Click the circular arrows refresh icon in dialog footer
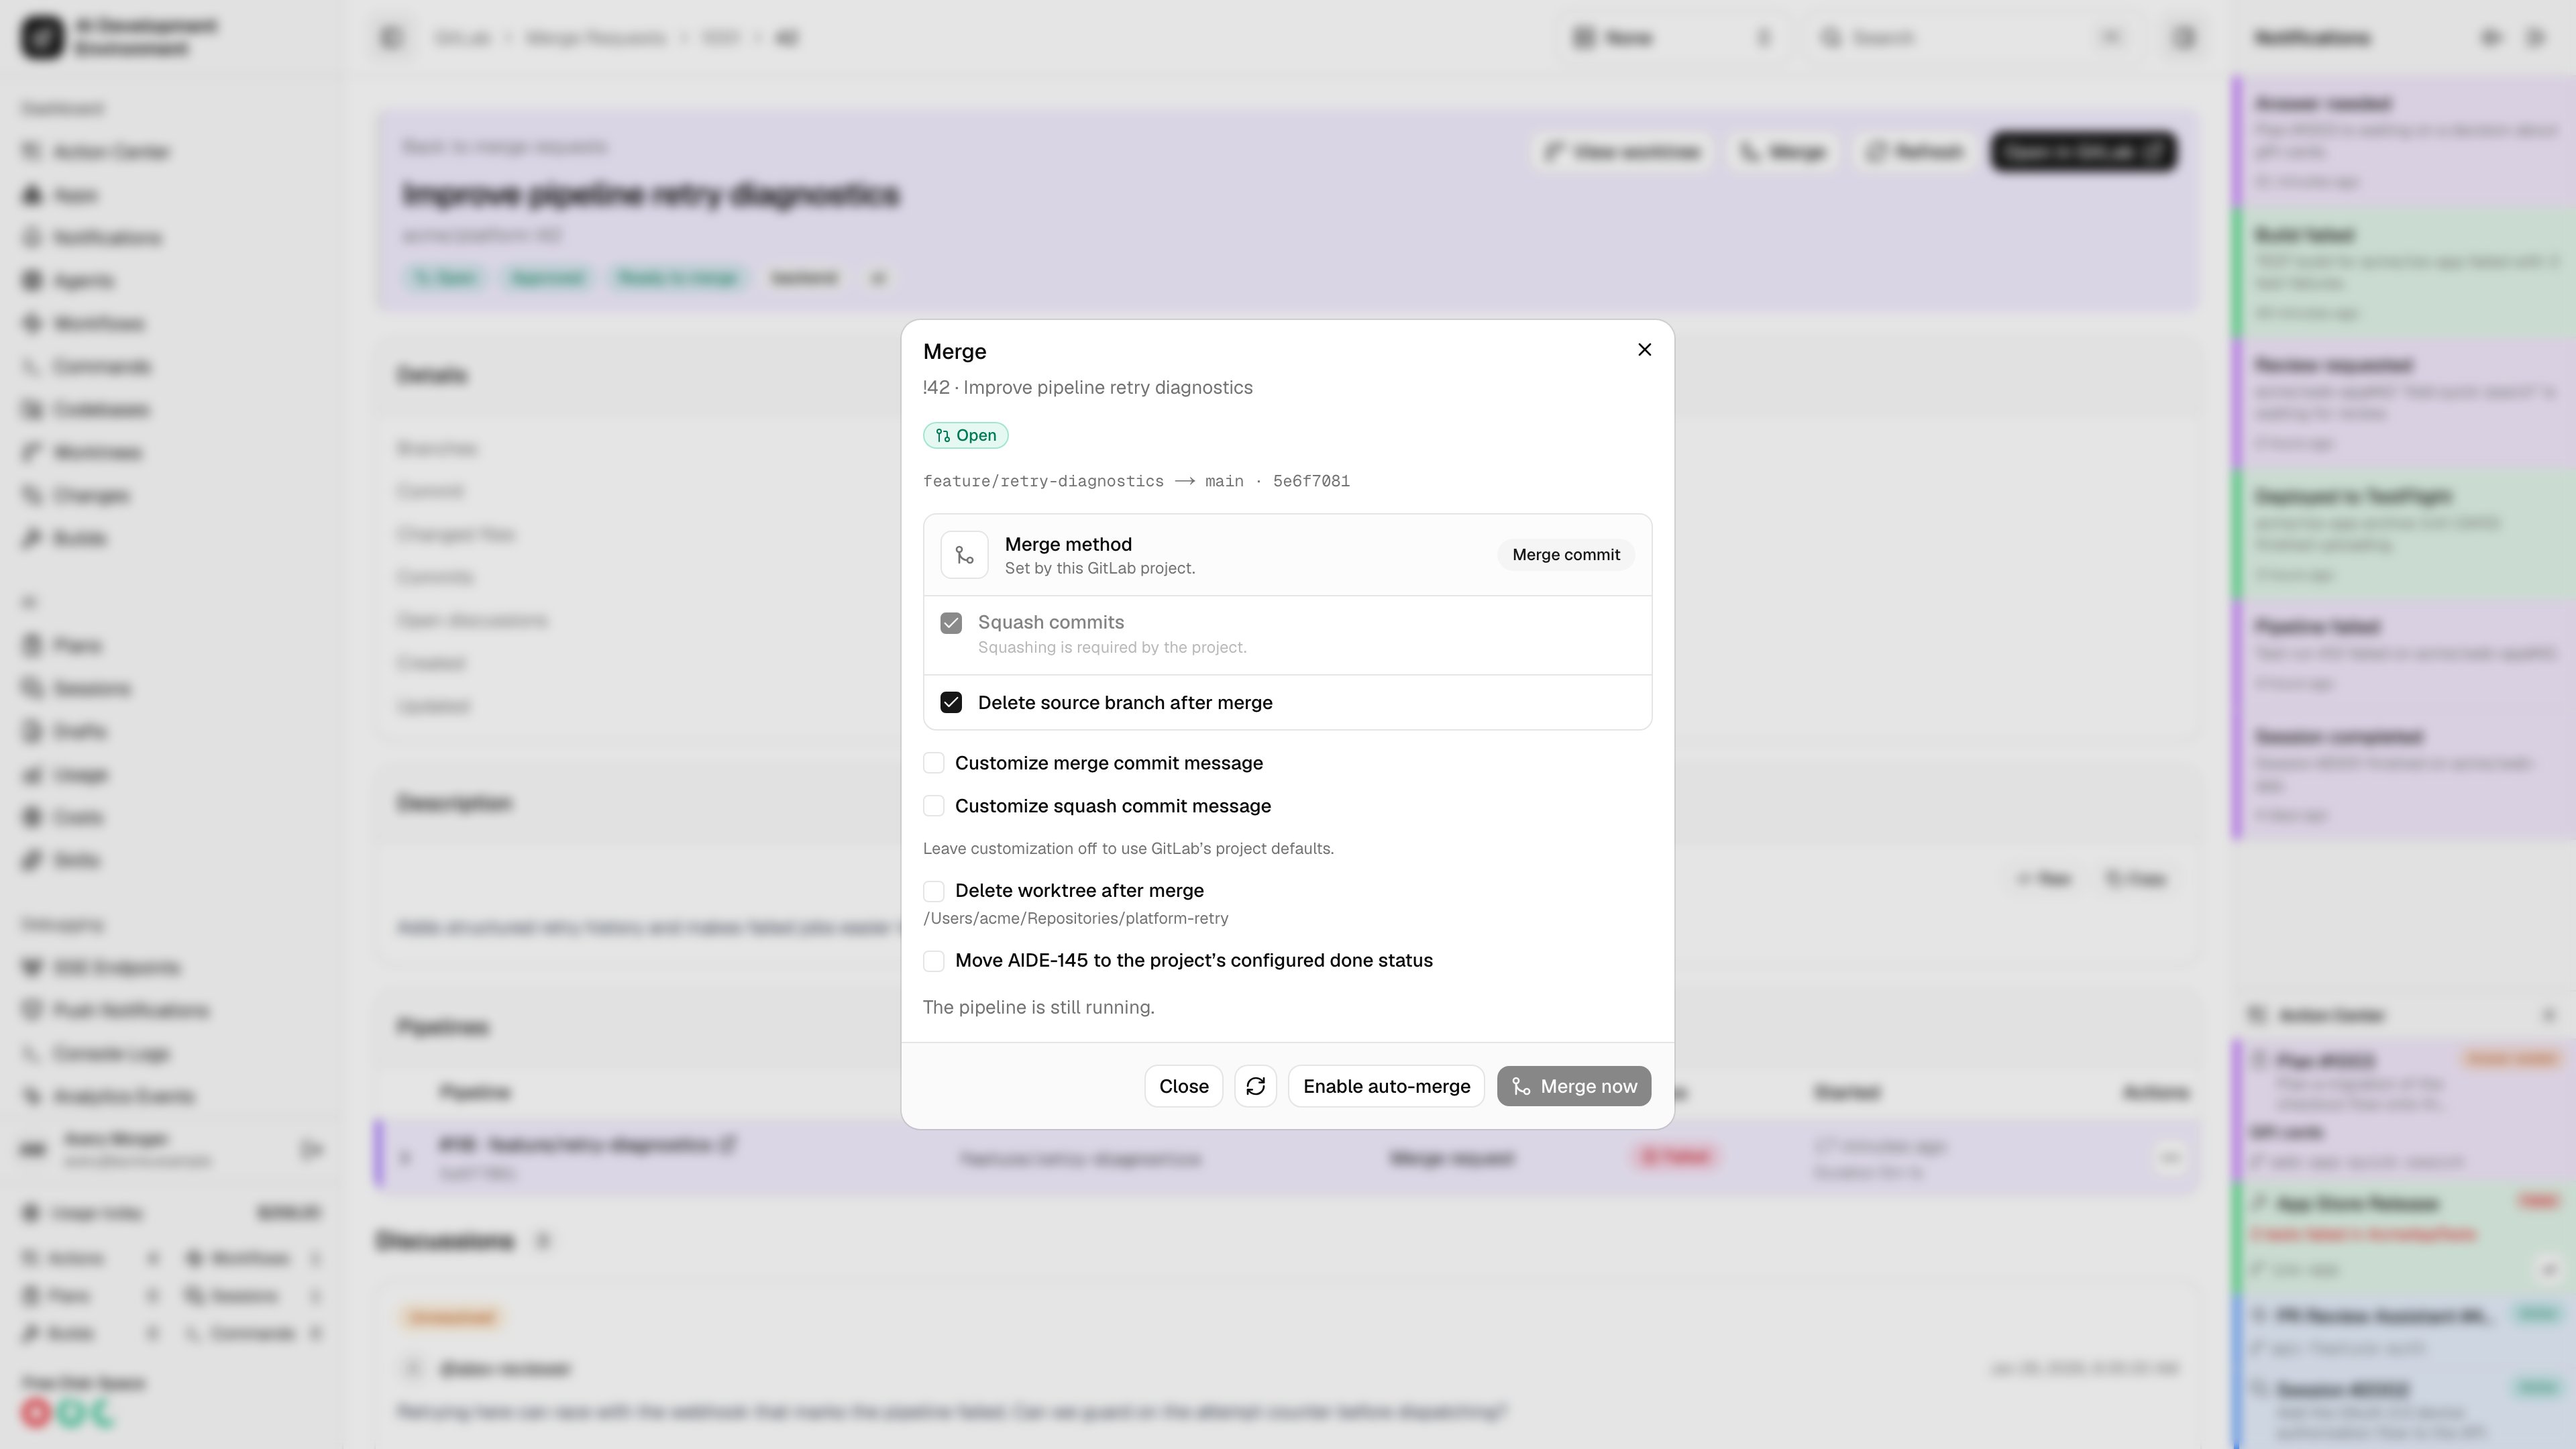Viewport: 2576px width, 1449px height. point(1255,1086)
